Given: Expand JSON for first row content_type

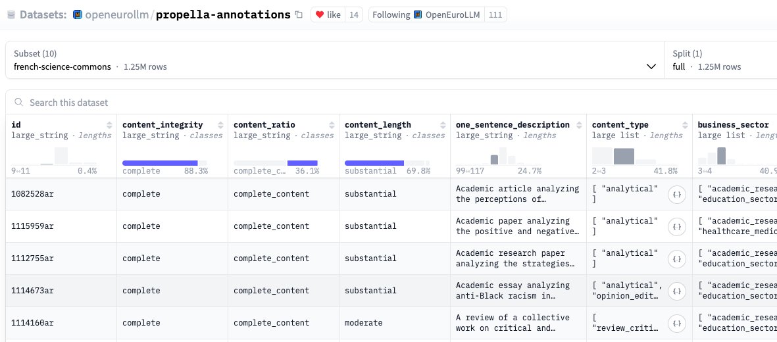Looking at the screenshot, I should pos(676,194).
